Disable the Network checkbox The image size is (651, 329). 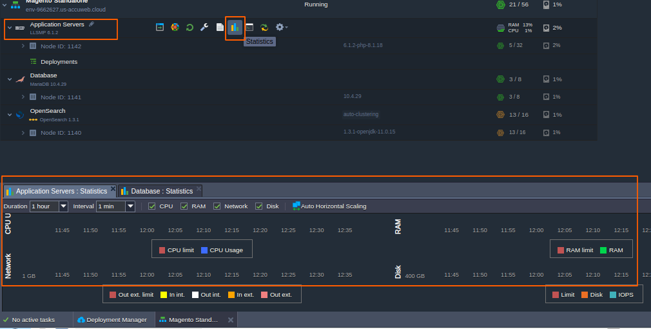[217, 206]
